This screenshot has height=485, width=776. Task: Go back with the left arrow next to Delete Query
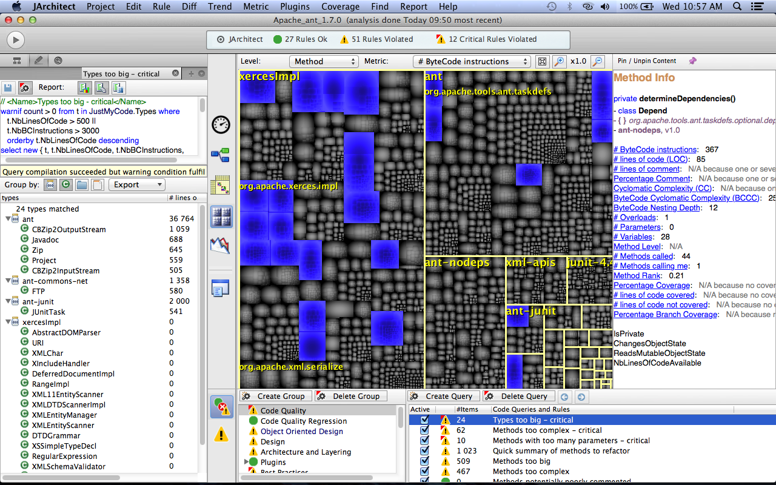pyautogui.click(x=564, y=396)
